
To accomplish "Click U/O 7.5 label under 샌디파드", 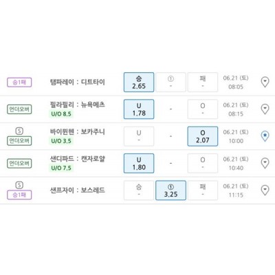I will [x=61, y=168].
